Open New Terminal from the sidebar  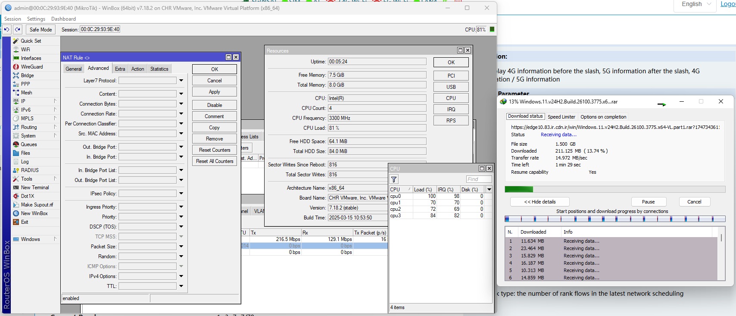pyautogui.click(x=35, y=188)
